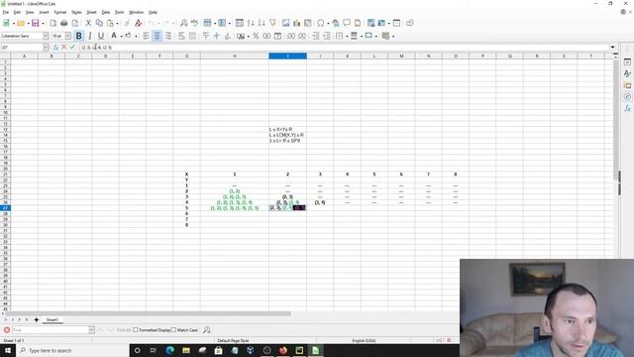634x357 pixels.
Task: Click the Print icon
Action: (x=63, y=23)
